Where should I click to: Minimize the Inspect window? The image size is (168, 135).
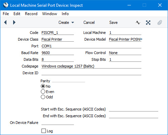click(x=129, y=5)
